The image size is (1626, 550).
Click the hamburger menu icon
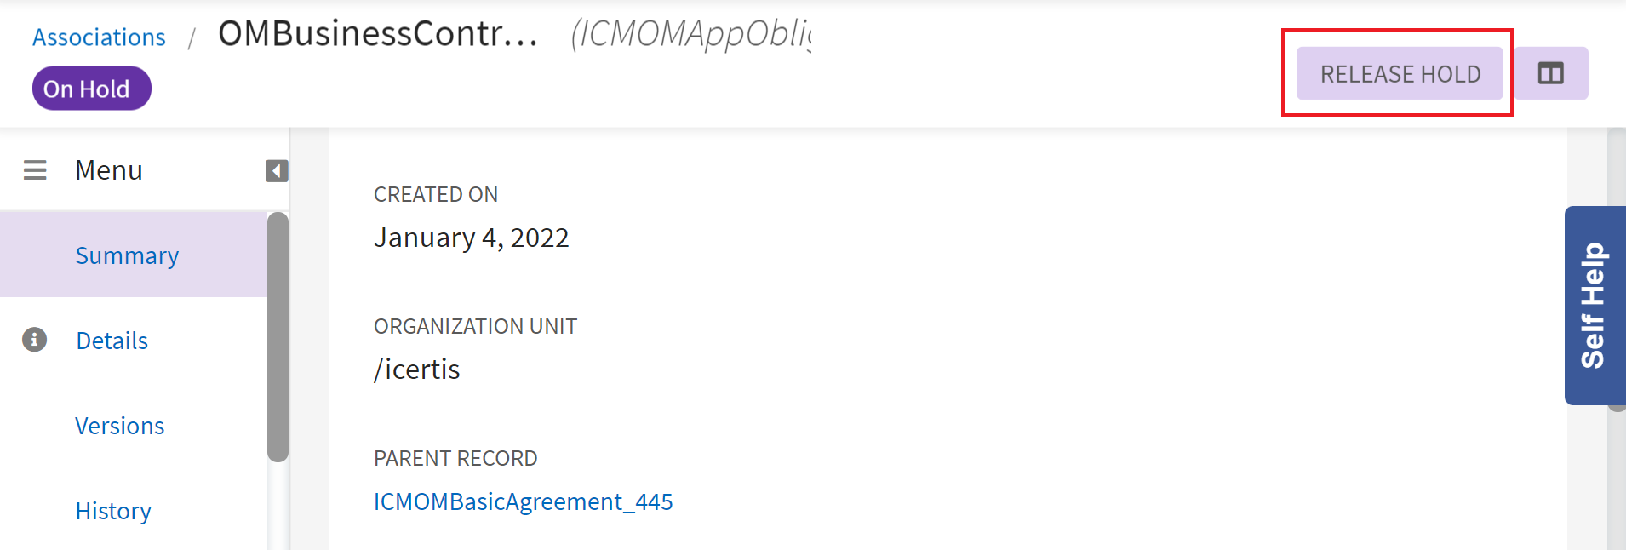[35, 170]
